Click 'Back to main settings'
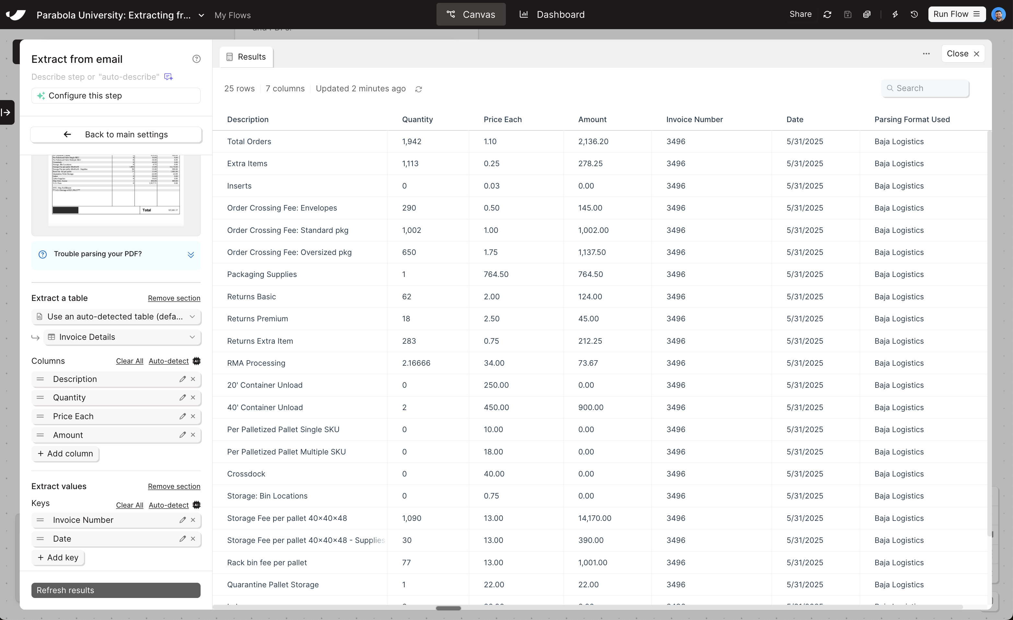Viewport: 1013px width, 620px height. 116,134
